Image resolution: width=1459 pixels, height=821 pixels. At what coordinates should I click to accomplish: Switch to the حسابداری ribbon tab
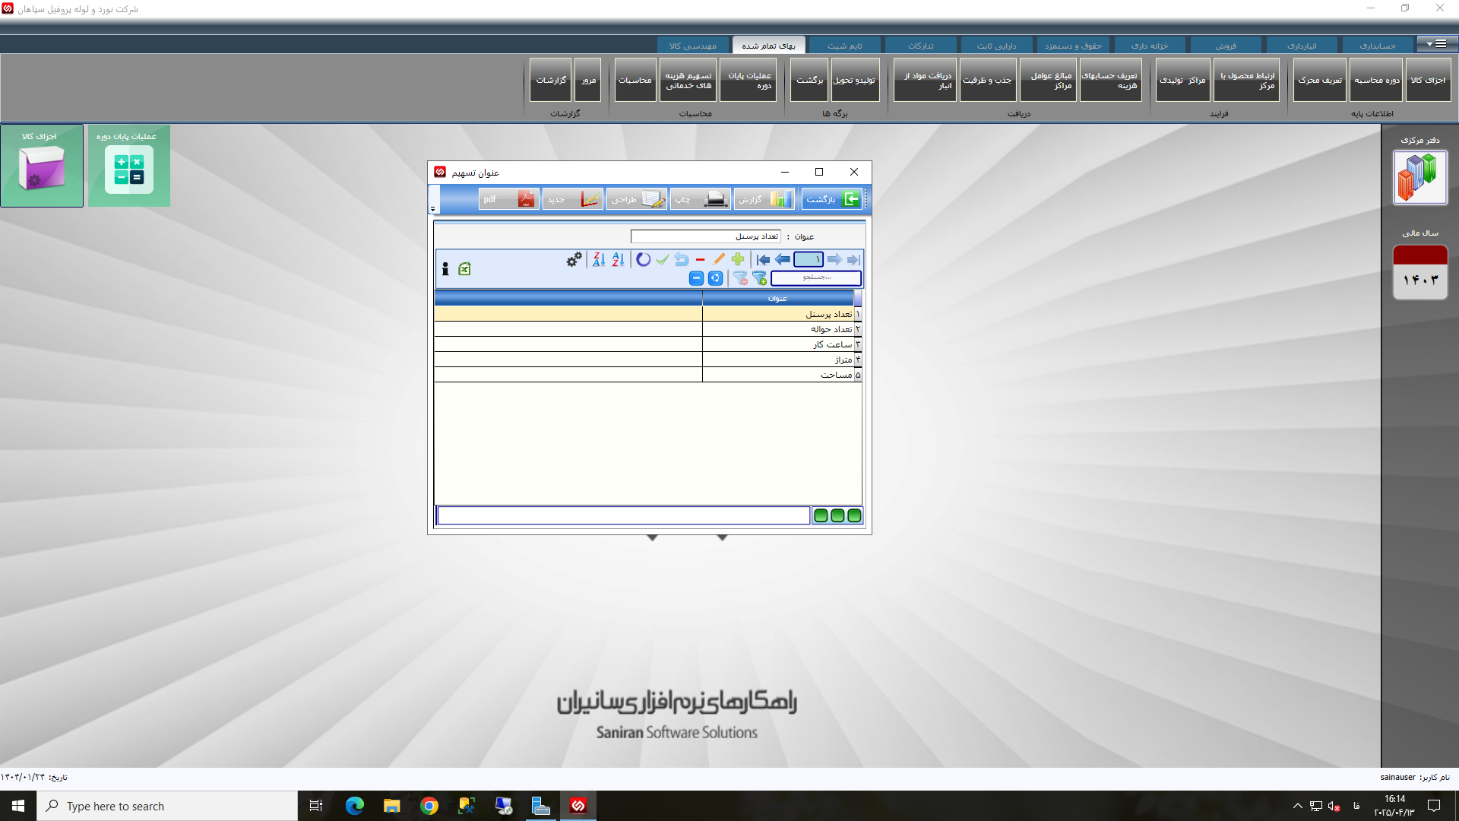[1378, 45]
